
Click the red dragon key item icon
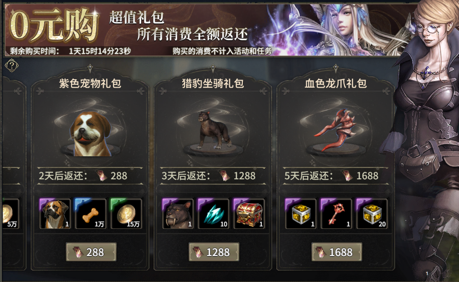(336, 214)
